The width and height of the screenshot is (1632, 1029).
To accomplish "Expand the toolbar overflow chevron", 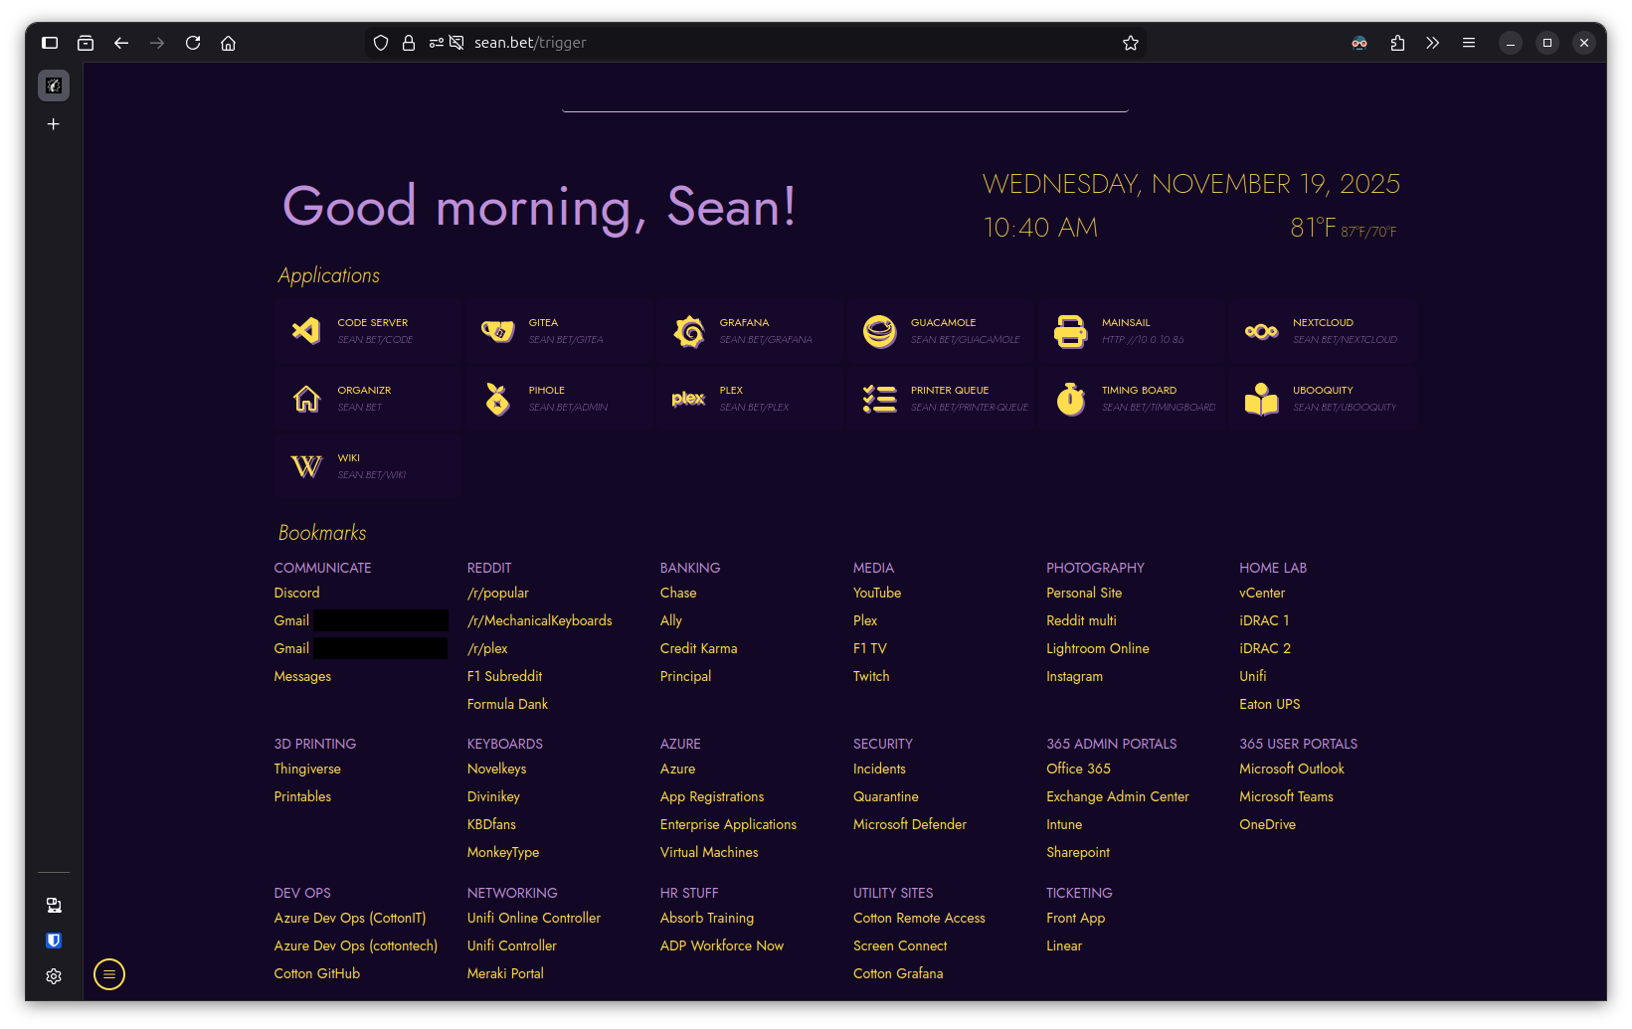I will pos(1432,43).
